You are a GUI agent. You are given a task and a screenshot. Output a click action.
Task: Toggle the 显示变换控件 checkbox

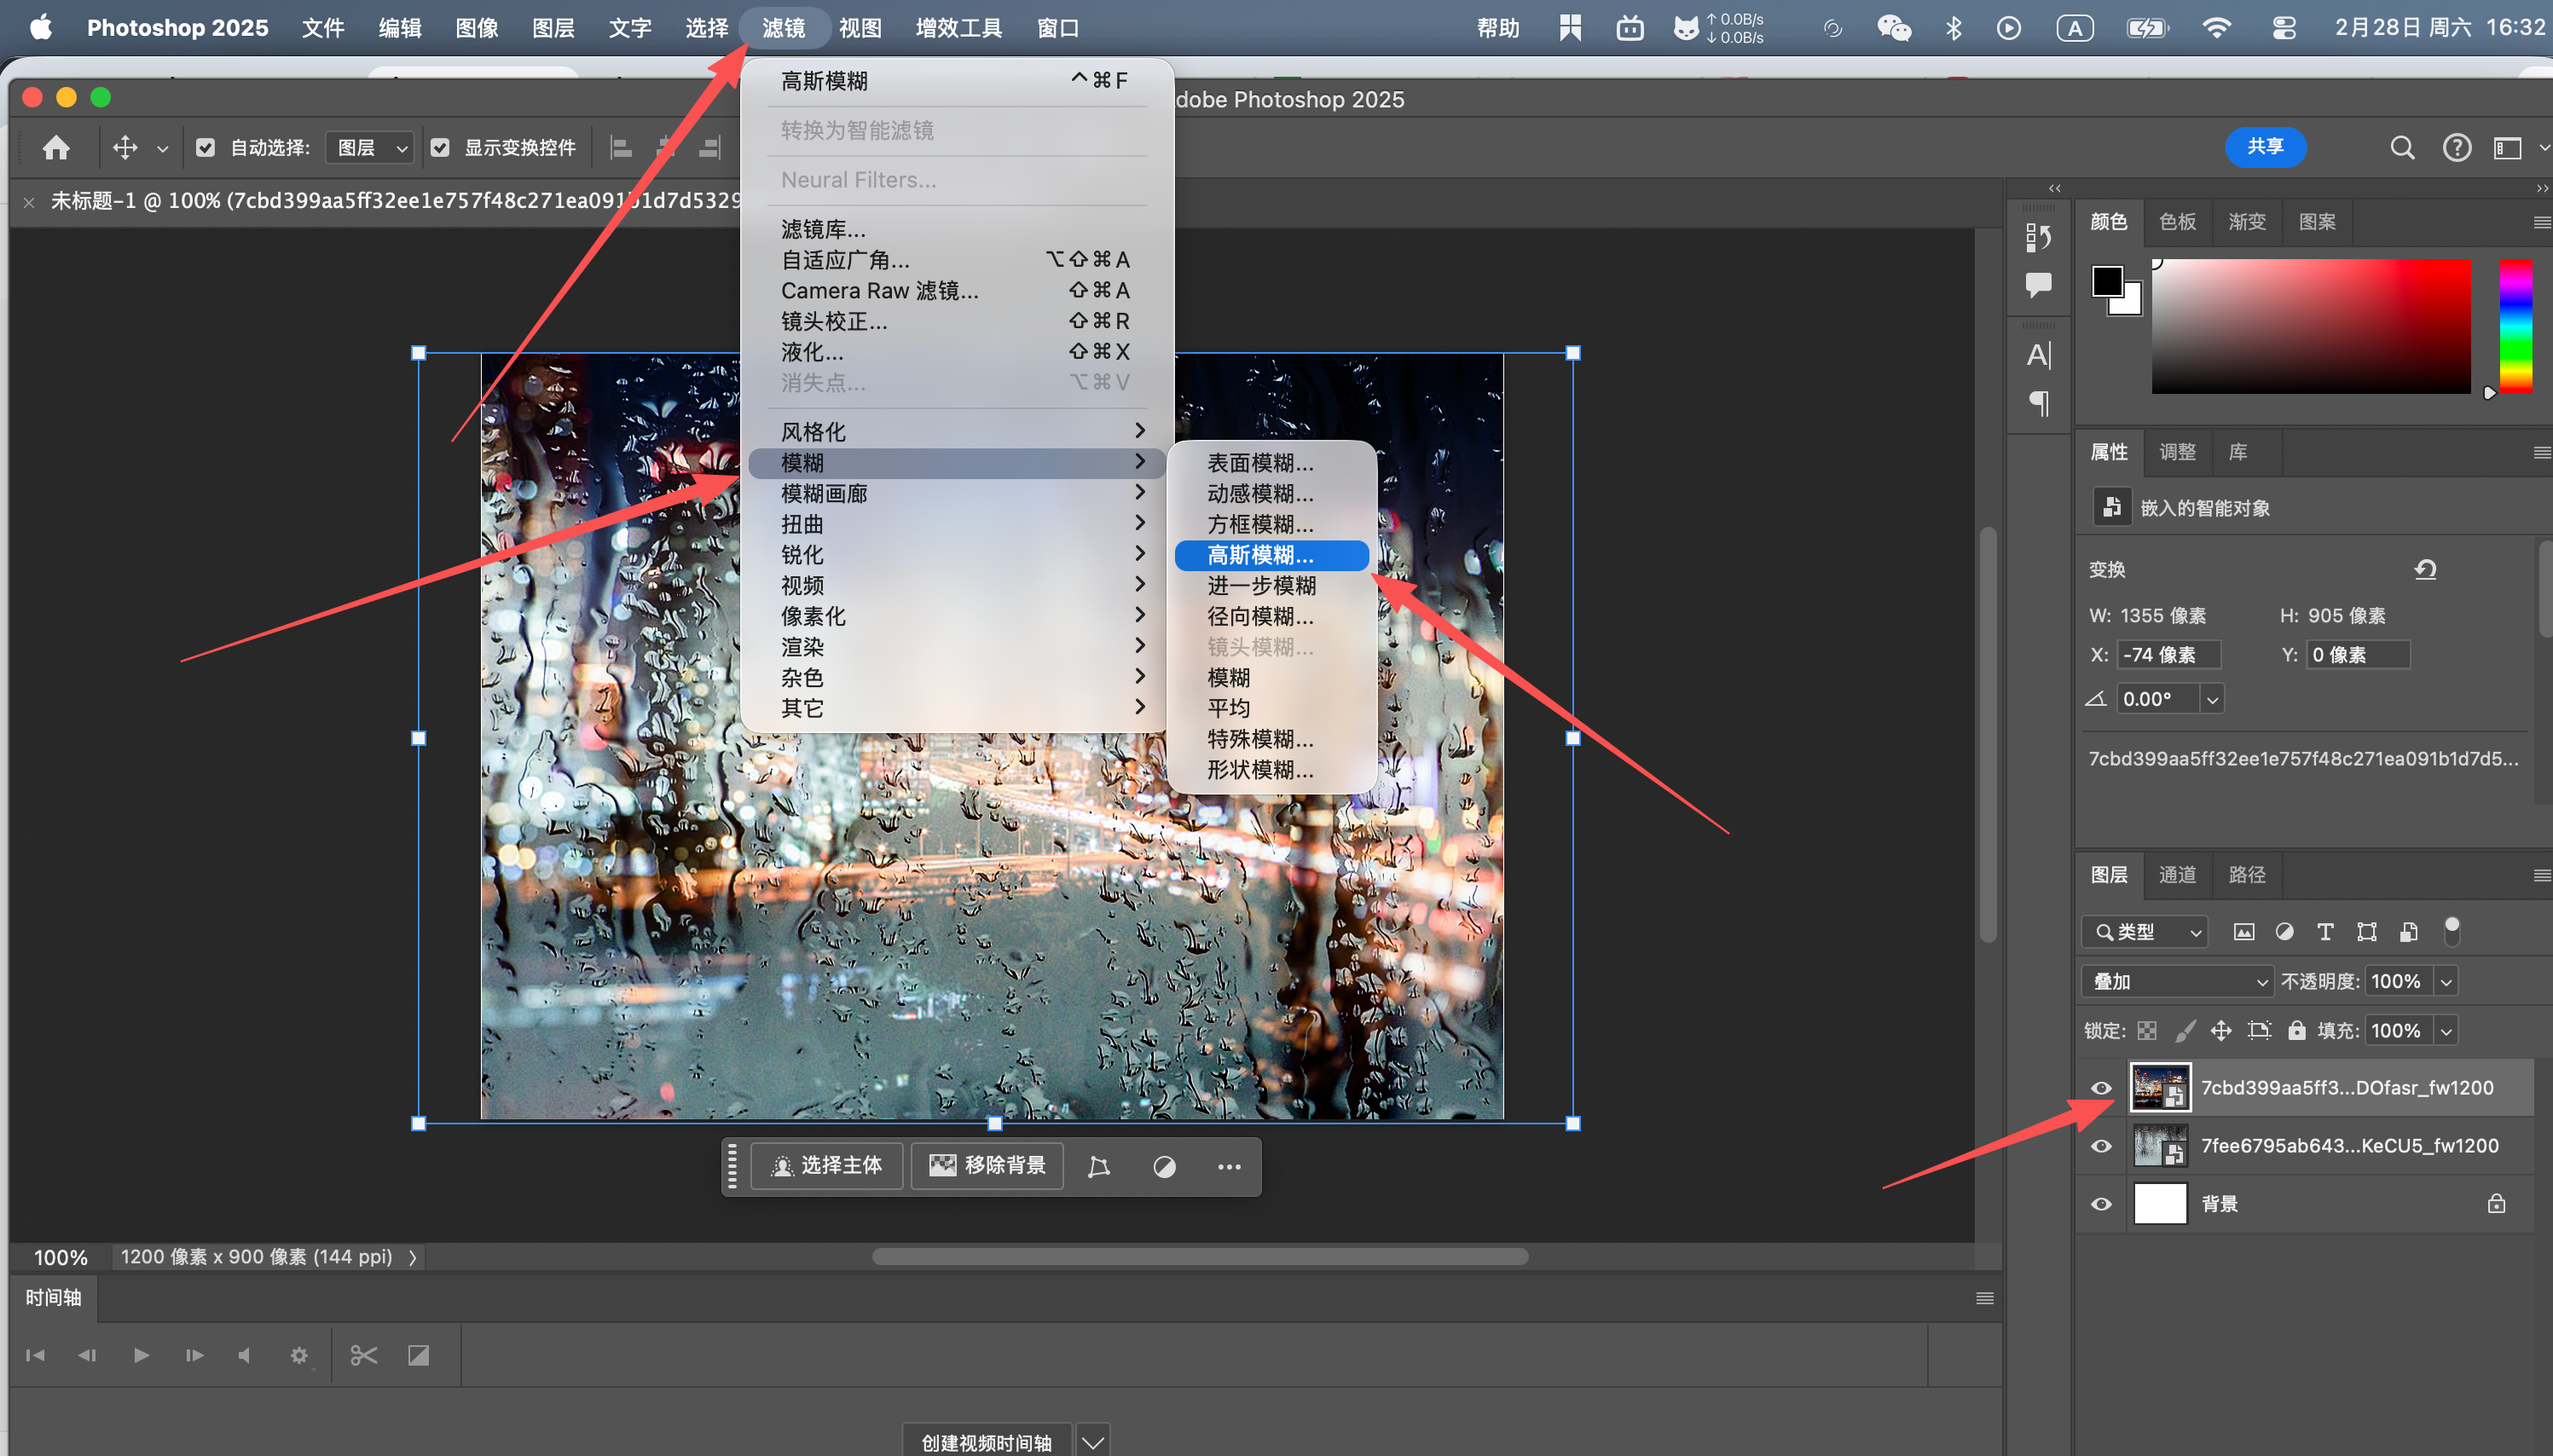[440, 148]
